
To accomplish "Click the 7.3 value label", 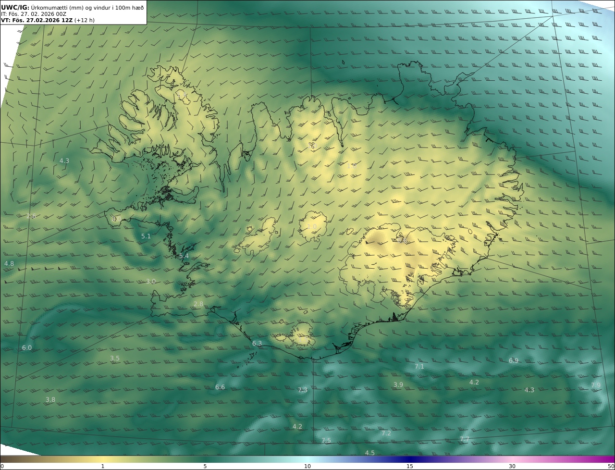I will pyautogui.click(x=303, y=390).
